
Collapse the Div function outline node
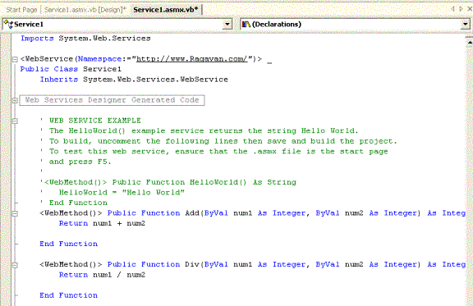tap(15, 265)
